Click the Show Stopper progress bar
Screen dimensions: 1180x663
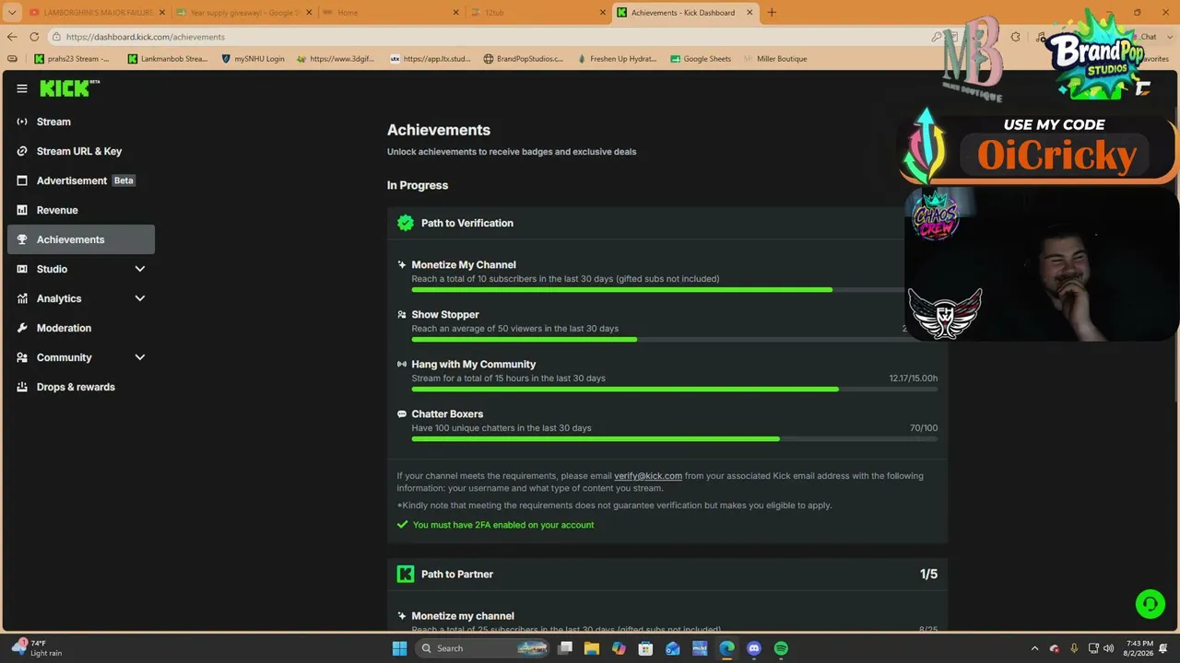(x=675, y=340)
